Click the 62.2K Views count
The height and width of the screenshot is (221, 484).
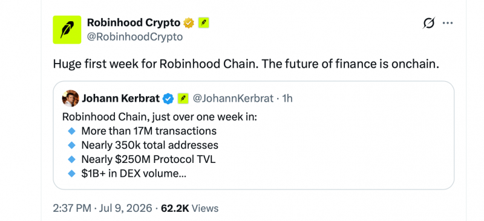(x=189, y=208)
